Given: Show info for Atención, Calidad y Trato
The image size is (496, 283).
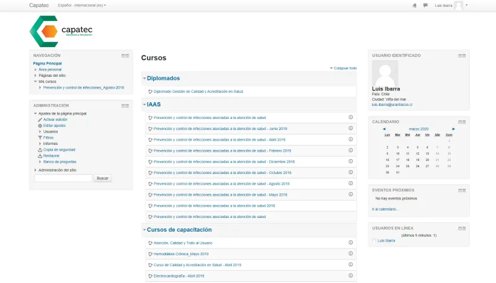Looking at the screenshot, I should pyautogui.click(x=350, y=243).
